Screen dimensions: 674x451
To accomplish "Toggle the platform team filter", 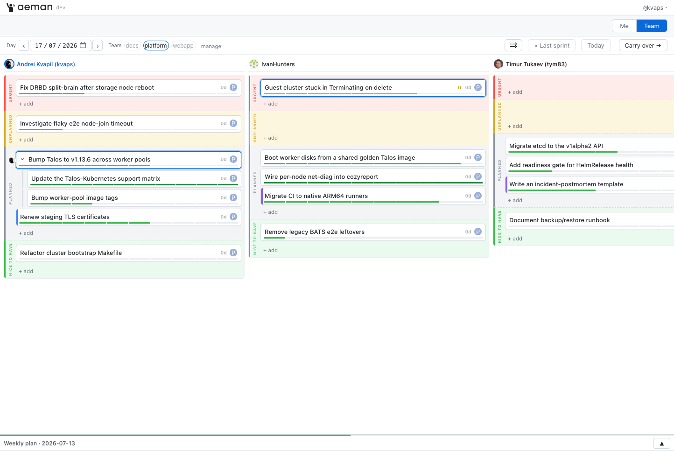I will (x=156, y=45).
